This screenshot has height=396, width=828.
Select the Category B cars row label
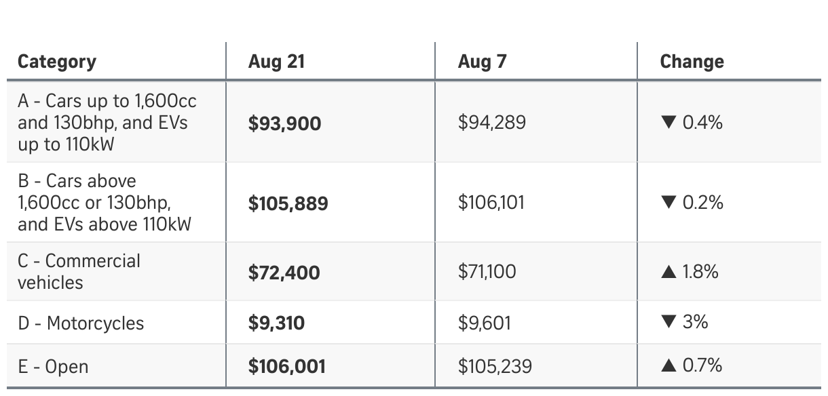[x=105, y=203]
